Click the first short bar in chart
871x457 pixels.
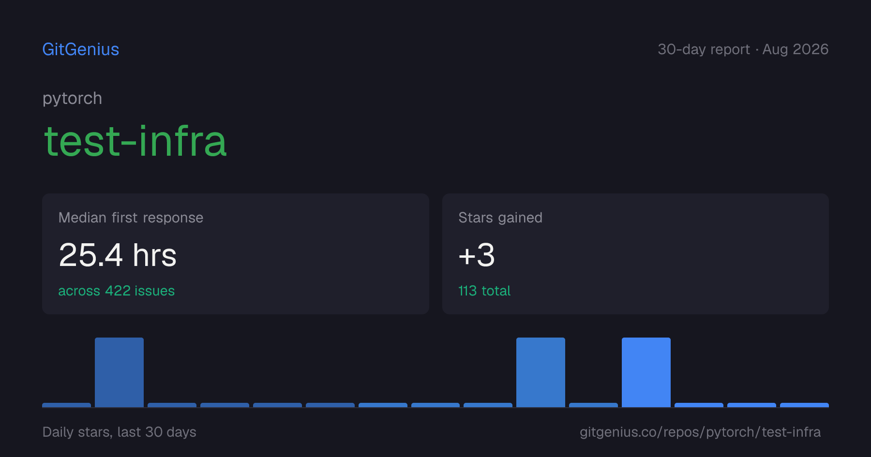click(66, 405)
